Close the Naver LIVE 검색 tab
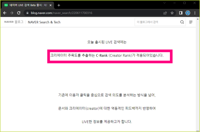200x132 pixels. click(50, 5)
